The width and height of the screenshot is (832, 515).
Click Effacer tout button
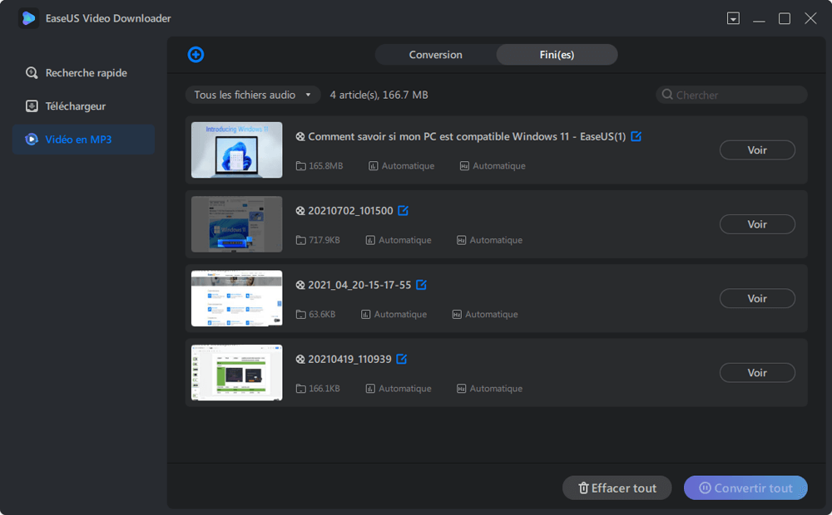coord(617,488)
